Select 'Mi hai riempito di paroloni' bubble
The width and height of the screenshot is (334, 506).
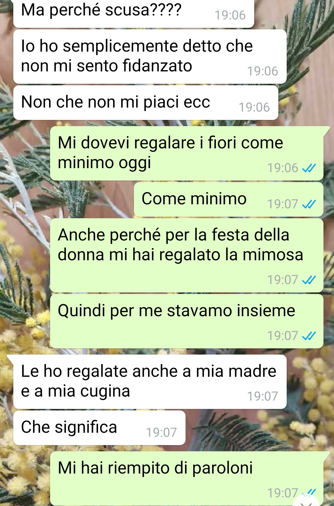pyautogui.click(x=187, y=478)
